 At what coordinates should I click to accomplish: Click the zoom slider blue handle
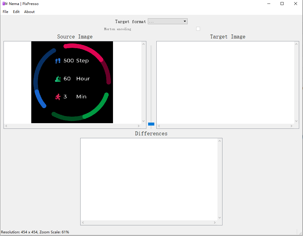pyautogui.click(x=151, y=124)
